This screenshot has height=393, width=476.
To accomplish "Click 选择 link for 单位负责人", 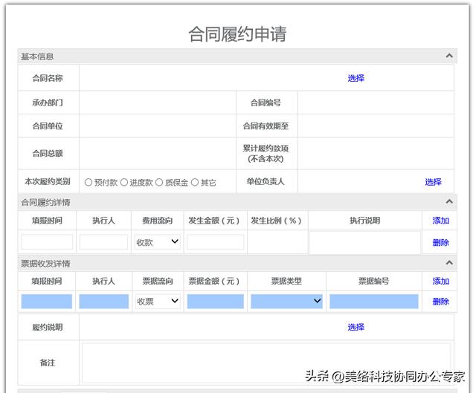I will (x=433, y=182).
